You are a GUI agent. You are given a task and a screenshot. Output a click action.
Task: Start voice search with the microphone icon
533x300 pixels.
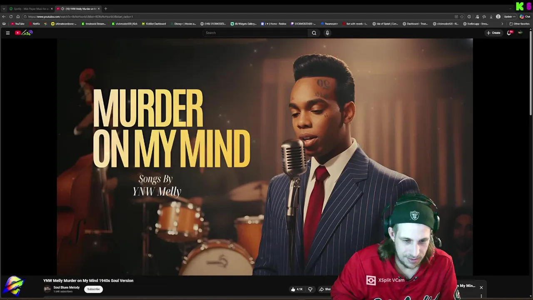327,33
